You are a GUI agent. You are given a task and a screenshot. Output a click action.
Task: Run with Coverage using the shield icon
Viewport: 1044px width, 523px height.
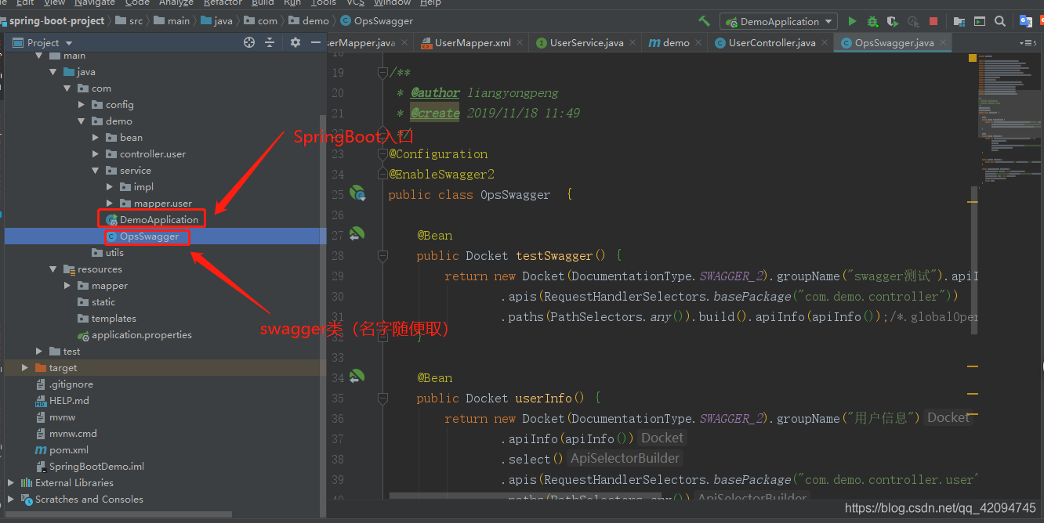click(892, 21)
